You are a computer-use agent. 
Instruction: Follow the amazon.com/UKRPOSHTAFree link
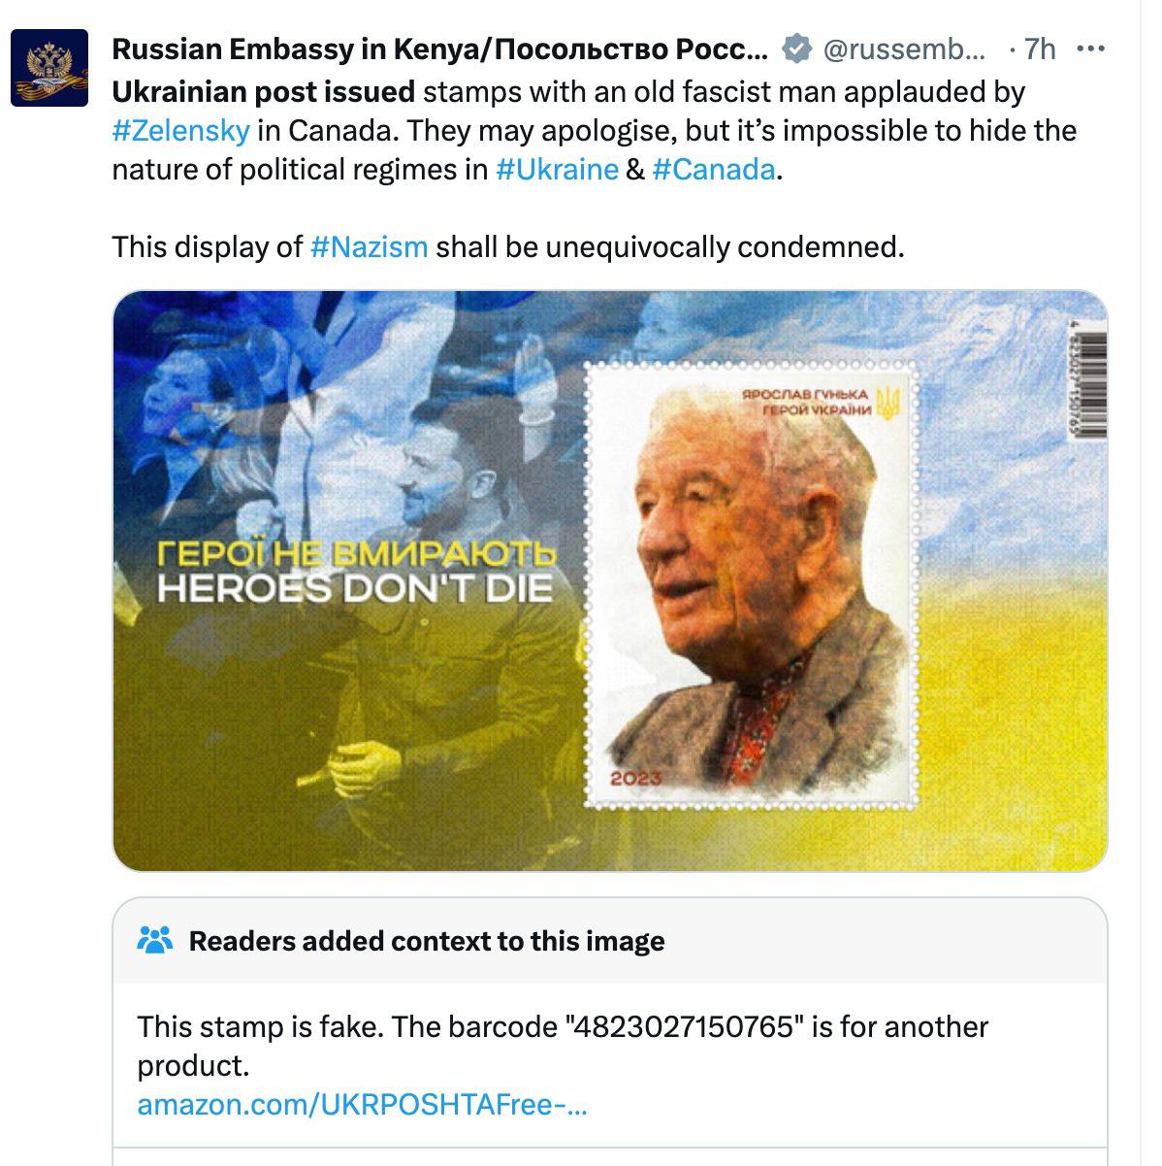point(362,1104)
